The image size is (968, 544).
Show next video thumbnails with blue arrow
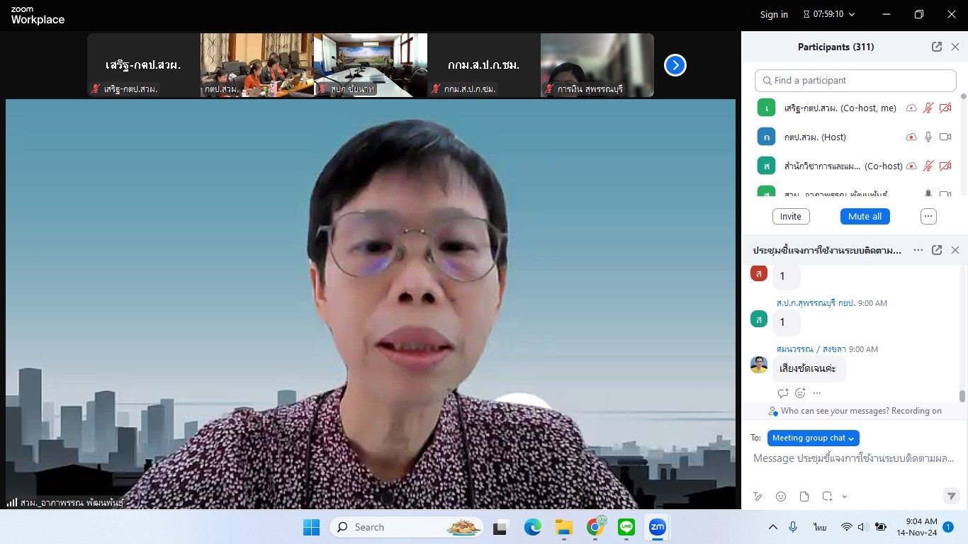pos(675,65)
